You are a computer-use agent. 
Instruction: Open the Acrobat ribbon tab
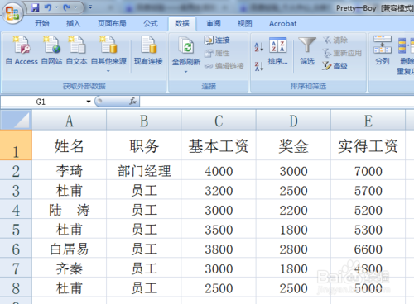tap(283, 23)
